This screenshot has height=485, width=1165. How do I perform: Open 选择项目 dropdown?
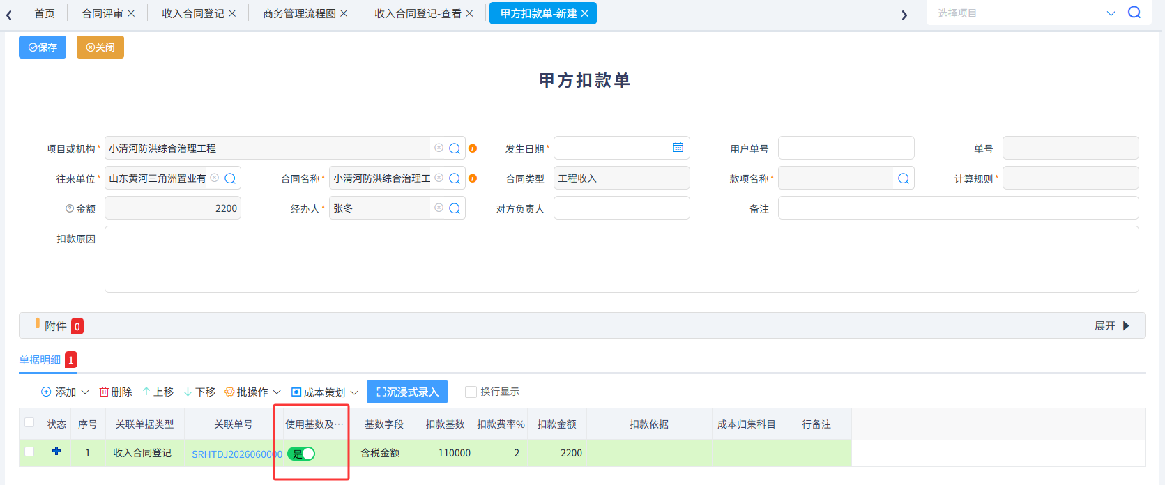[x=1111, y=13]
